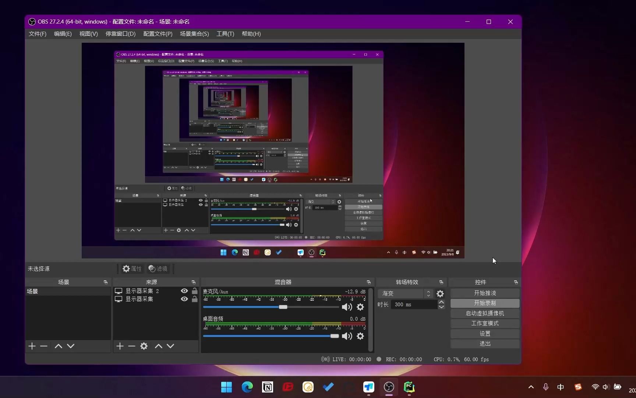Screen dimensions: 636x398
Task: Add a new scene with the plus icon
Action: click(x=32, y=346)
